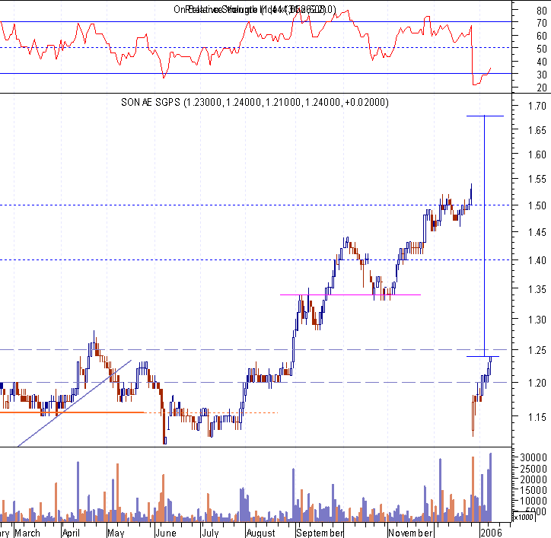Click the overlapping Relative Strength Index title
Viewport: 551px width, 538px height.
click(x=255, y=9)
